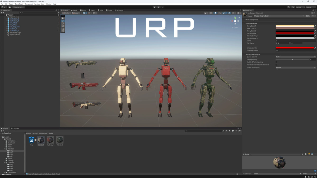
Task: Click the shader Edit... button
Action: click(308, 16)
